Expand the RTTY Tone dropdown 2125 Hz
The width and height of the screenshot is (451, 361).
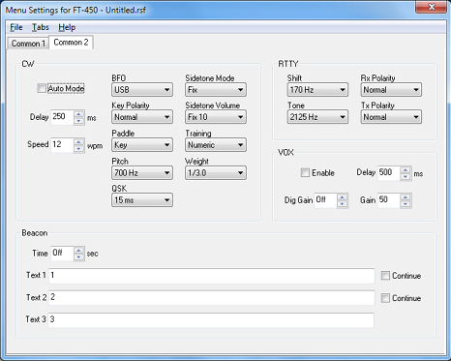tap(317, 117)
